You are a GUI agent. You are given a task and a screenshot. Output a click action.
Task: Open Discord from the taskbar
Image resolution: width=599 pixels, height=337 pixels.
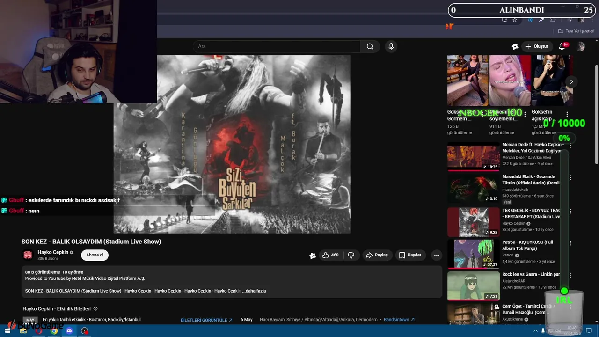69,331
